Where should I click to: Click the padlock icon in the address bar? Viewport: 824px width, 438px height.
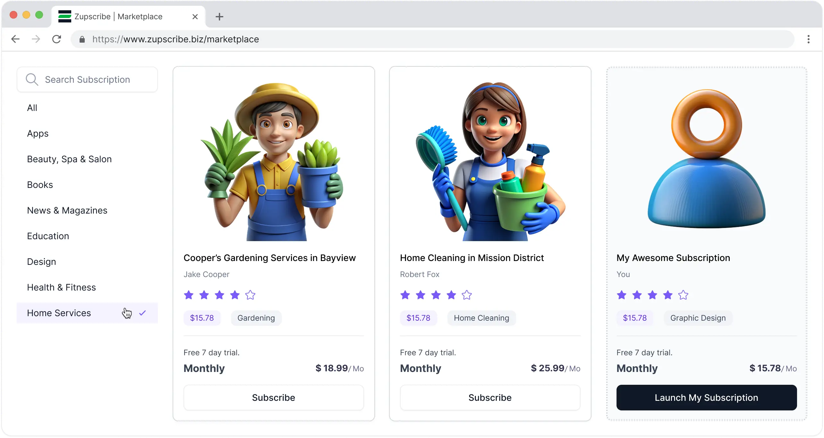(x=82, y=39)
